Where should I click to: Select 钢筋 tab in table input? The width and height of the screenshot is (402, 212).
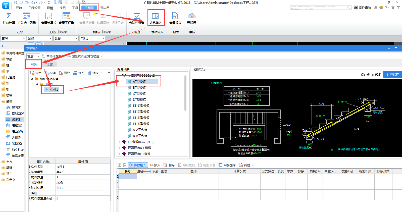[x=34, y=64]
